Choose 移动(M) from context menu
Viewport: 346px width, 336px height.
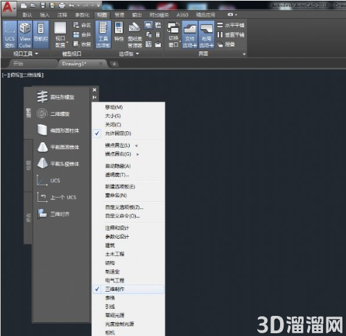[128, 107]
